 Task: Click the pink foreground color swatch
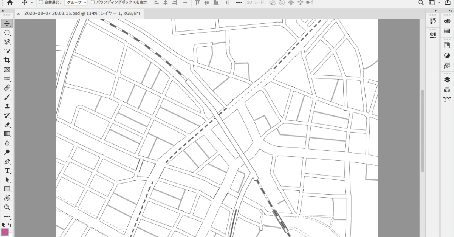[5, 232]
